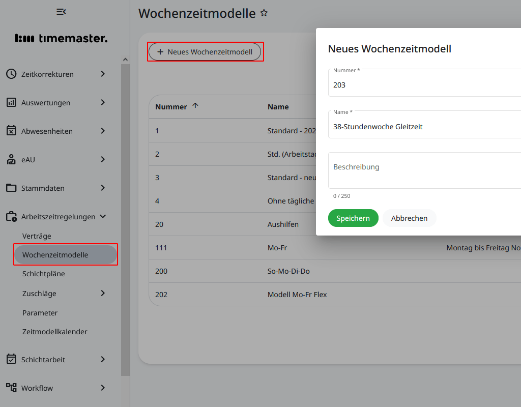Viewport: 521px width, 407px height.
Task: Click the Schichtarbeit checkmark icon
Action: click(11, 359)
